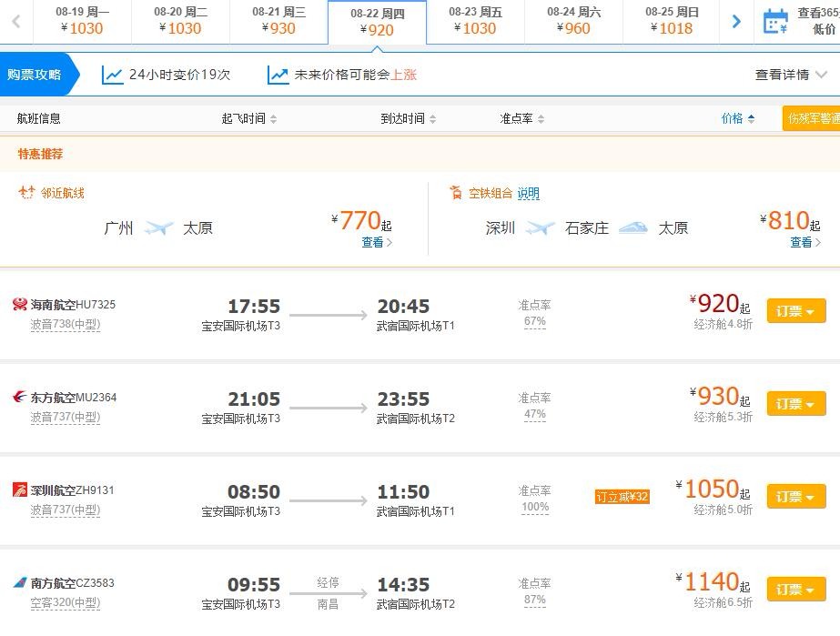The image size is (840, 636).
Task: Click the Shenzhen Airlines ZH9131 logo
Action: [x=20, y=490]
